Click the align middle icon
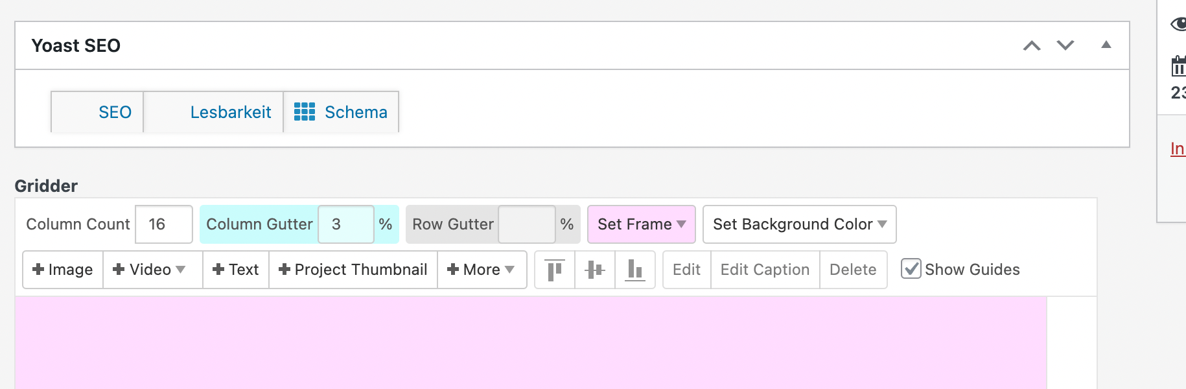The width and height of the screenshot is (1186, 389). [x=595, y=270]
